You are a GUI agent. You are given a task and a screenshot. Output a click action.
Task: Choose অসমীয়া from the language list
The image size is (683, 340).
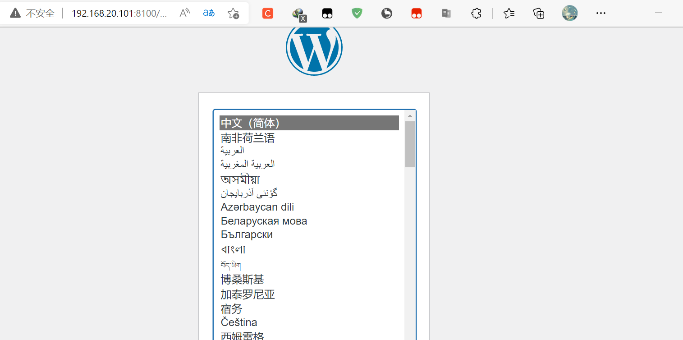[309, 179]
